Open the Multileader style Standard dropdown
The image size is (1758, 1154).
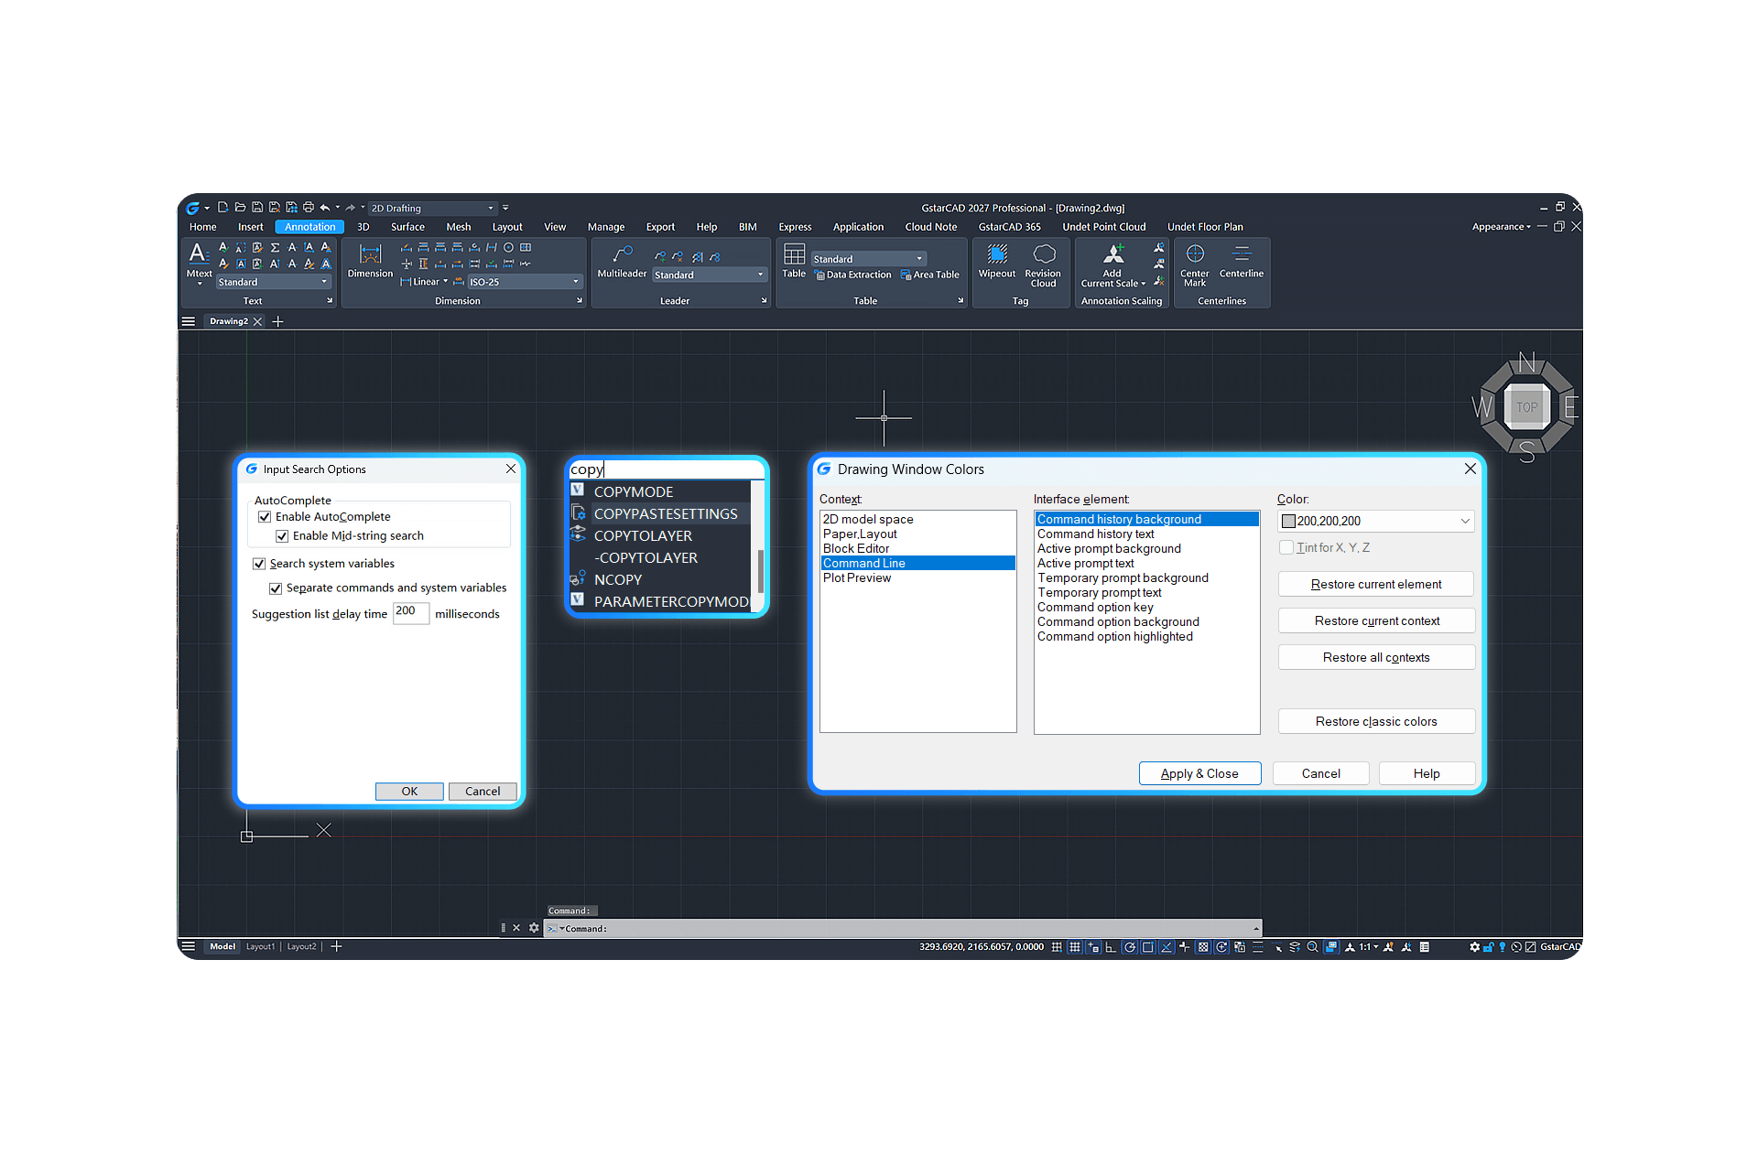coord(710,275)
